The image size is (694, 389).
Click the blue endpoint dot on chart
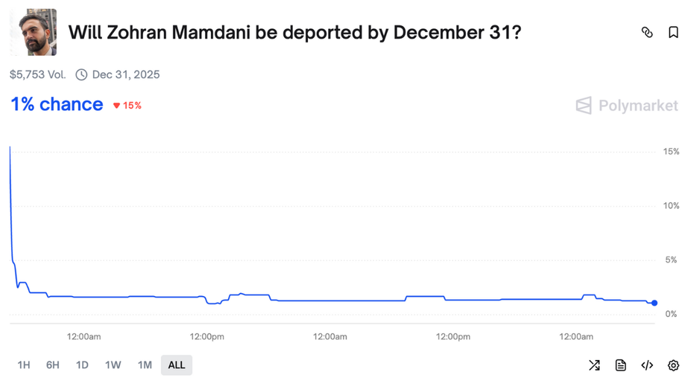pyautogui.click(x=654, y=303)
